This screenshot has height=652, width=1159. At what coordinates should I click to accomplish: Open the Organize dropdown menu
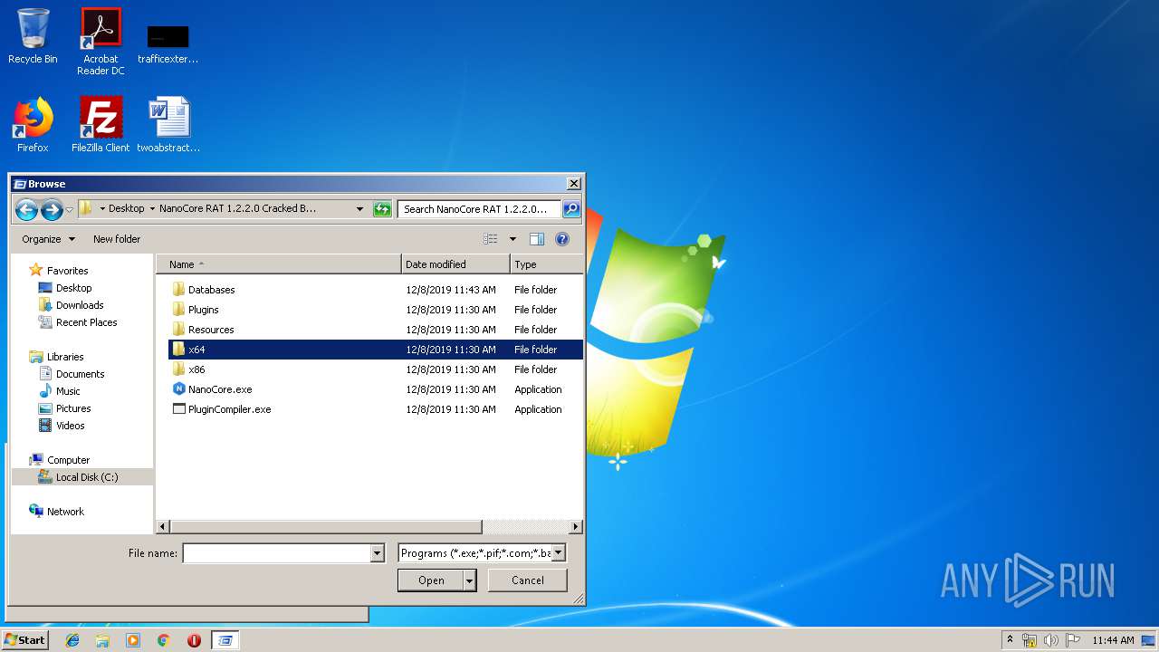[49, 239]
